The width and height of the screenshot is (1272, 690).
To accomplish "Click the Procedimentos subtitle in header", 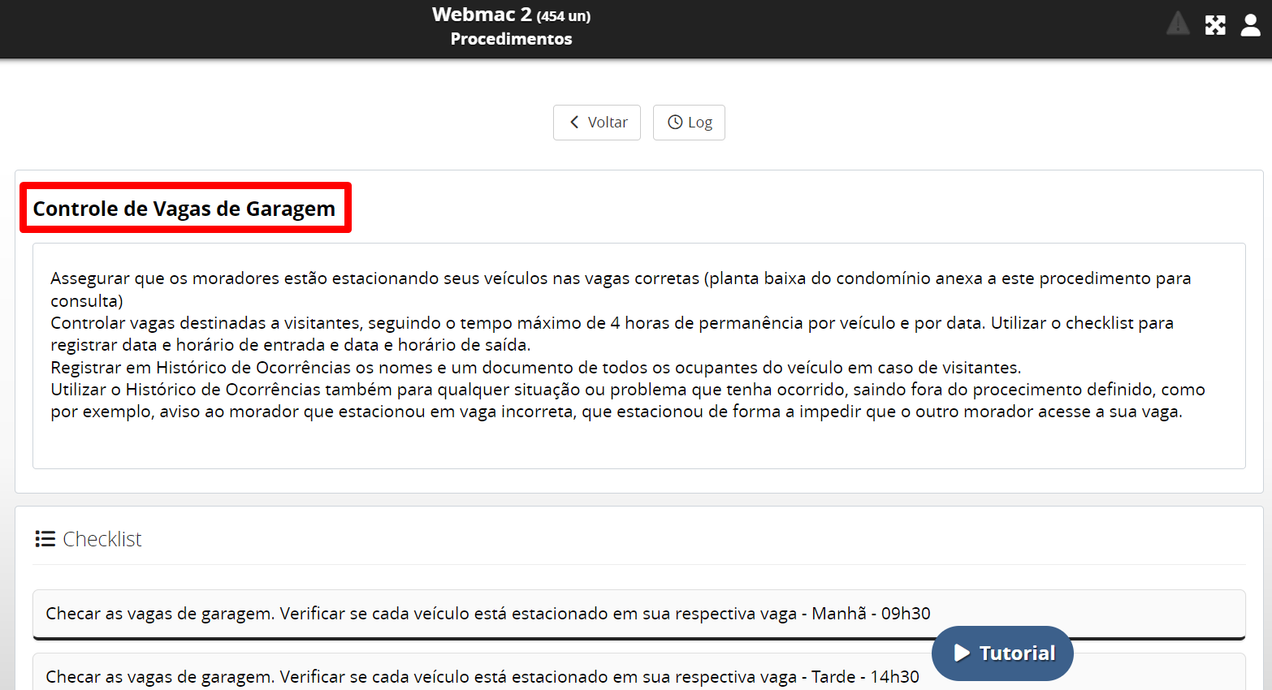I will point(511,39).
